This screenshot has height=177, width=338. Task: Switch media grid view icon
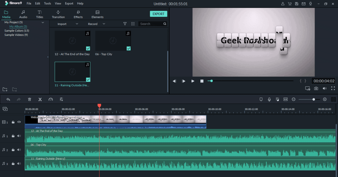133,24
